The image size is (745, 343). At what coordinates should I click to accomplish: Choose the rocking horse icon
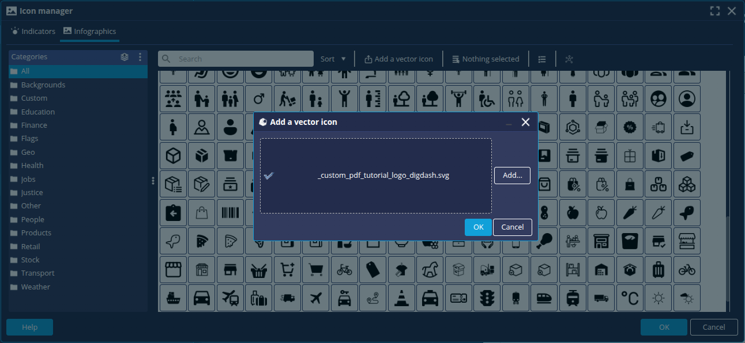pyautogui.click(x=430, y=270)
